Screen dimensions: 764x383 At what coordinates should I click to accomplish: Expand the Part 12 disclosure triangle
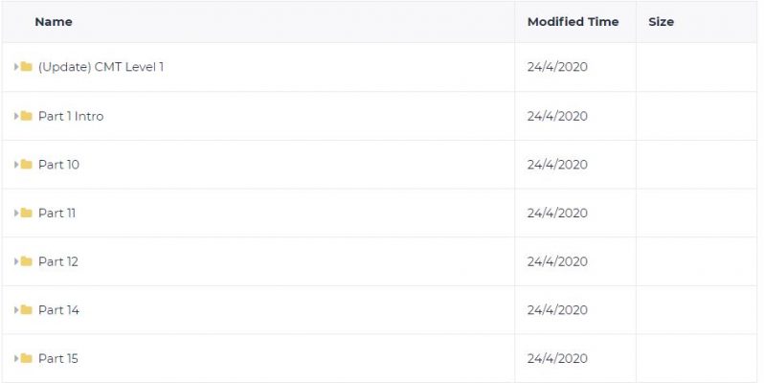[16, 261]
